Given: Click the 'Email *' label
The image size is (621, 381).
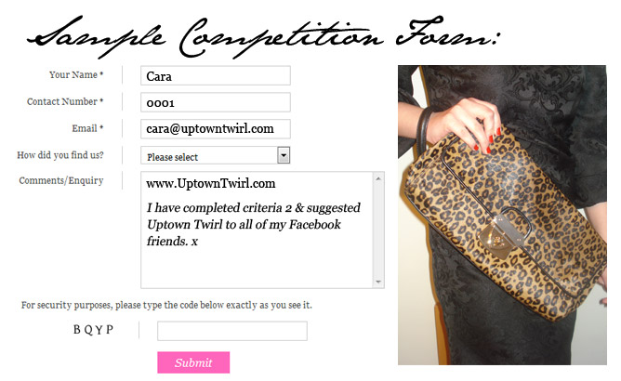Looking at the screenshot, I should (87, 128).
